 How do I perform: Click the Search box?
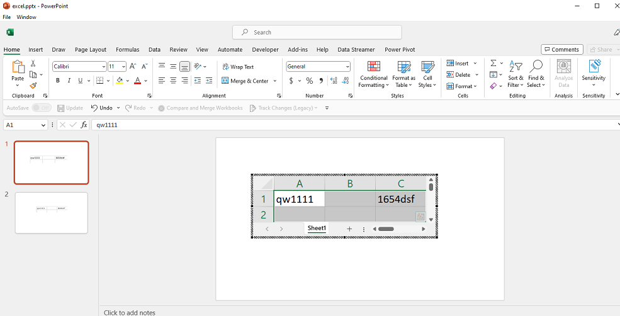click(317, 33)
